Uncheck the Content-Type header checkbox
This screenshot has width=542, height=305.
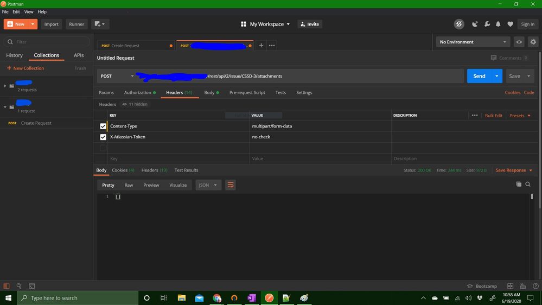click(103, 126)
